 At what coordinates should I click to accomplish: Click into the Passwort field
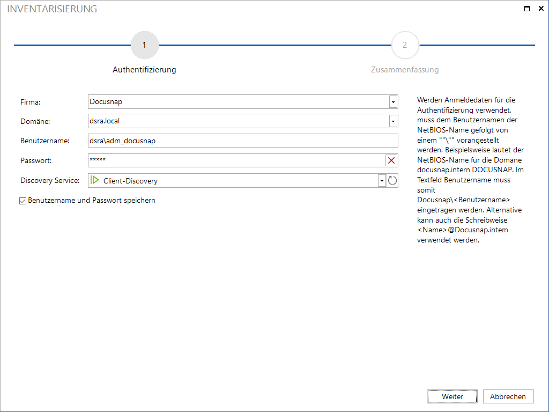click(236, 160)
